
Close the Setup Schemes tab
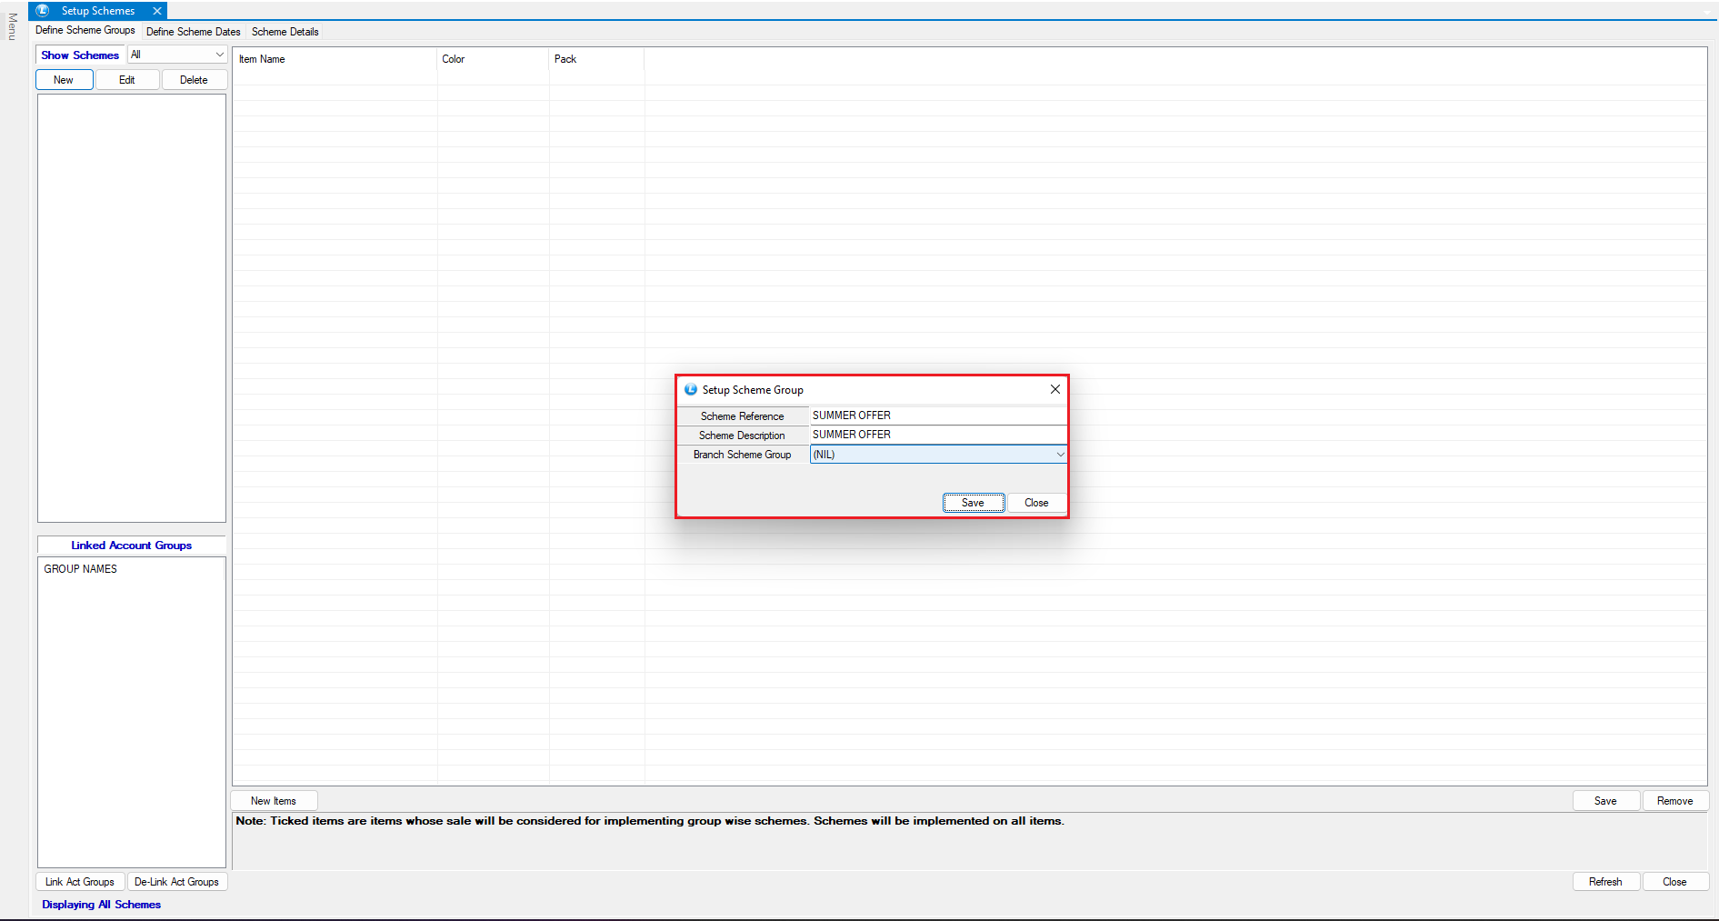(157, 11)
